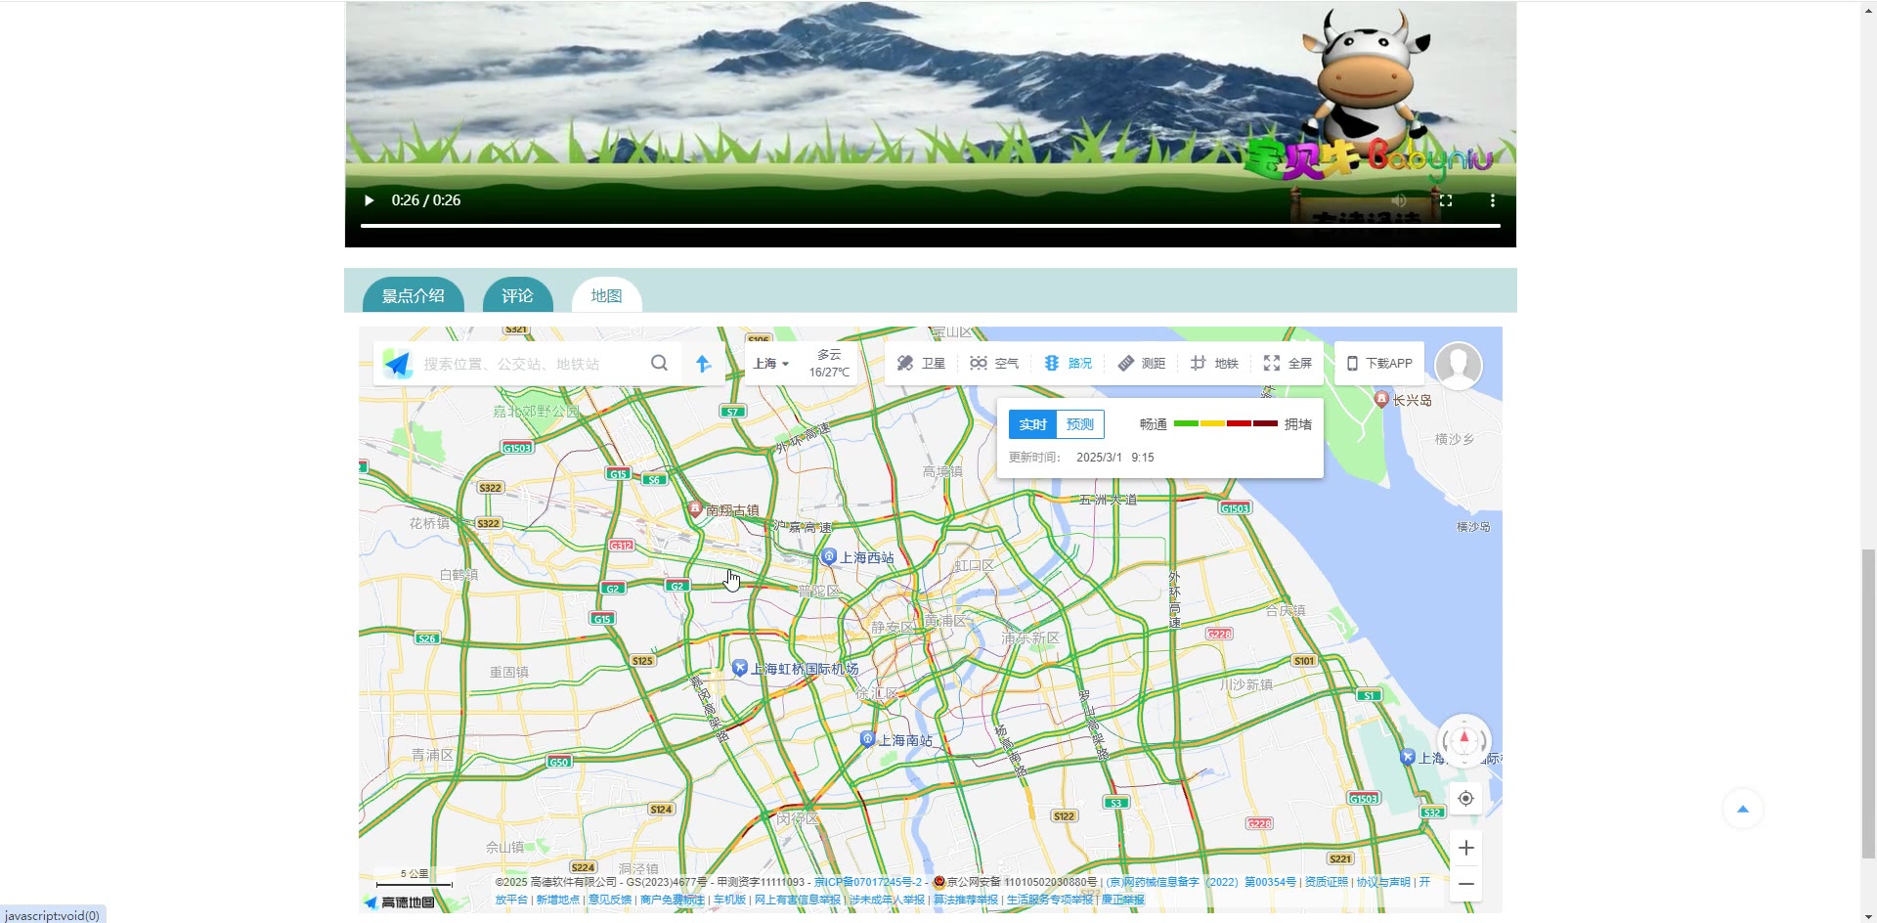Play the video with the play button
Image resolution: width=1877 pixels, height=923 pixels.
click(369, 200)
